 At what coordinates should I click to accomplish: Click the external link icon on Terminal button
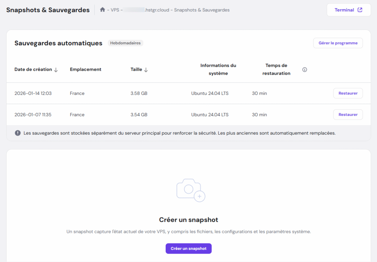coord(359,10)
